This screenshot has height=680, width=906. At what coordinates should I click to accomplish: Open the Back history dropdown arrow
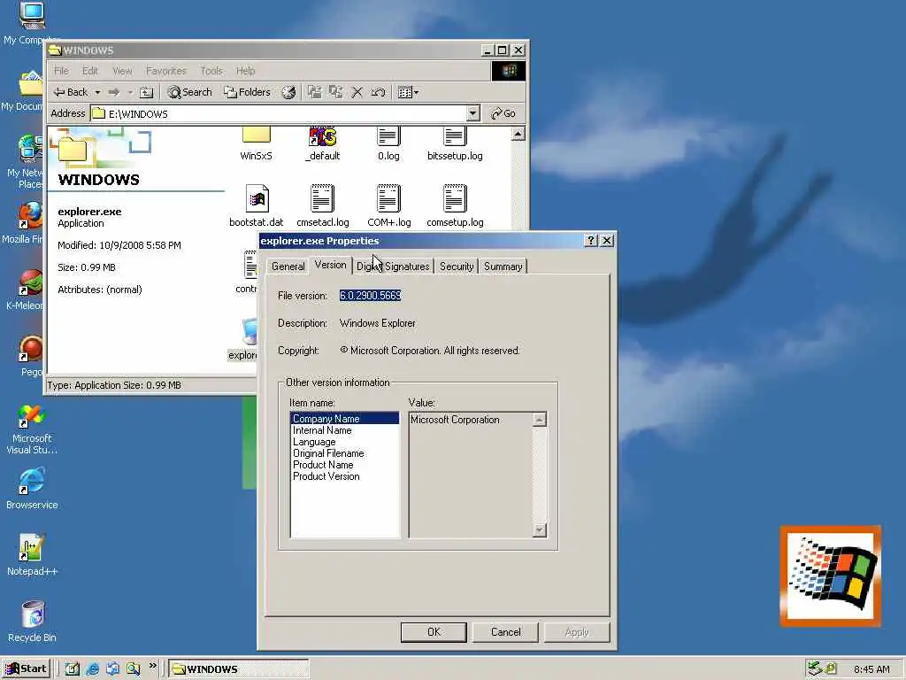pos(97,92)
